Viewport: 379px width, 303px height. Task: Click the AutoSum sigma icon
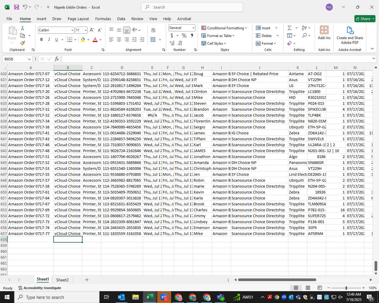click(290, 28)
